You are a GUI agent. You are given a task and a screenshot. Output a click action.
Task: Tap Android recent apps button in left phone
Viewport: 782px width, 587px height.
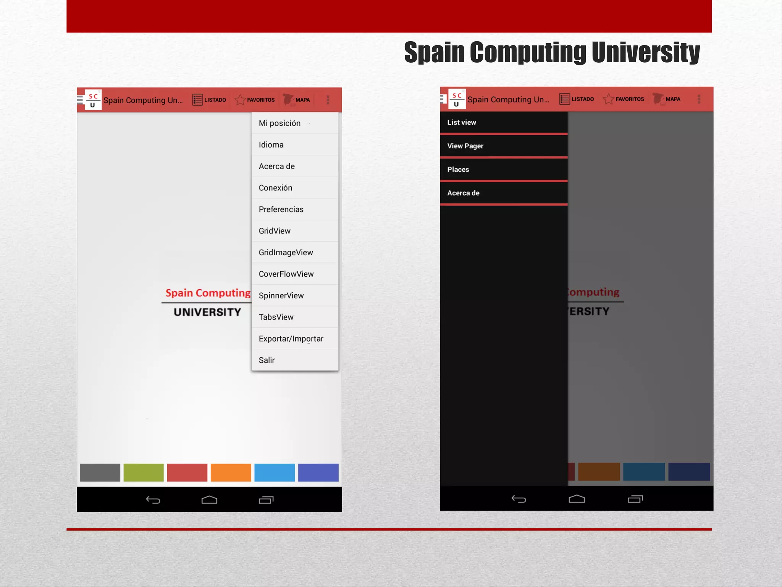[266, 499]
